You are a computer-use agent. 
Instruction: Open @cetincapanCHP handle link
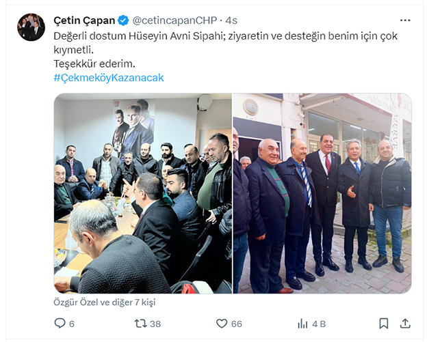174,20
